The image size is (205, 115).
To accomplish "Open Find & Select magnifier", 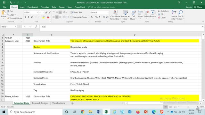I will point(181,15).
